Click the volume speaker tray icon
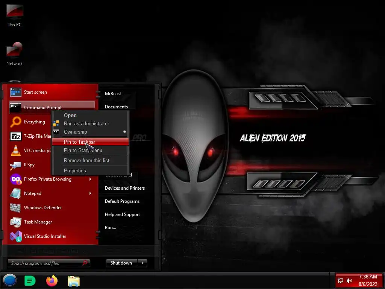This screenshot has width=385, height=289. pos(349,281)
